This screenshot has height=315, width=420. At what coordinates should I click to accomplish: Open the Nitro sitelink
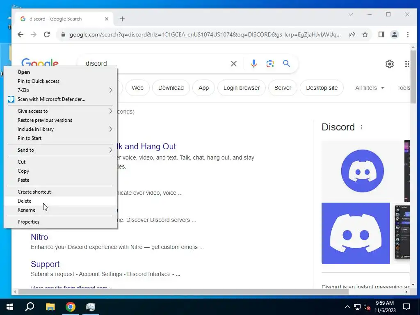coord(39,237)
